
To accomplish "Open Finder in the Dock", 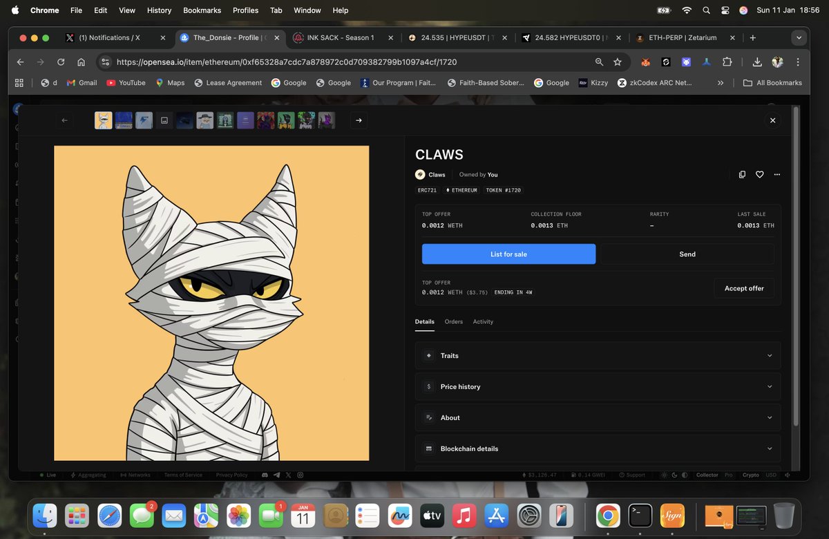I will pos(46,516).
